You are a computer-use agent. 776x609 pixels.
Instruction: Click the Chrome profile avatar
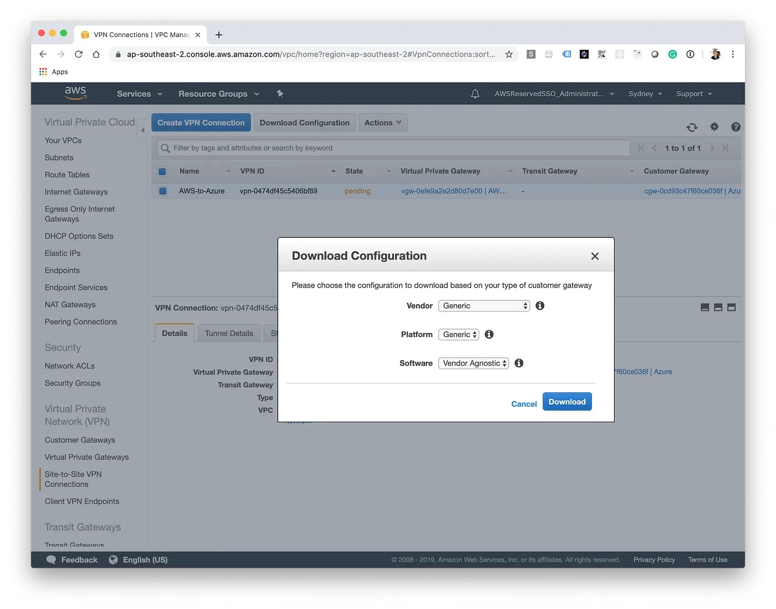tap(715, 54)
